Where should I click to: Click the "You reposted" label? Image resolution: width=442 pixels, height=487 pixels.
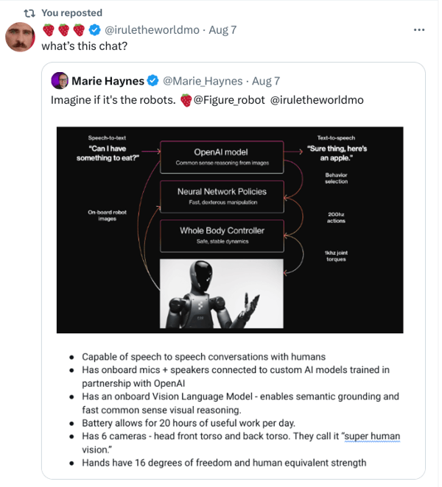[x=72, y=13]
